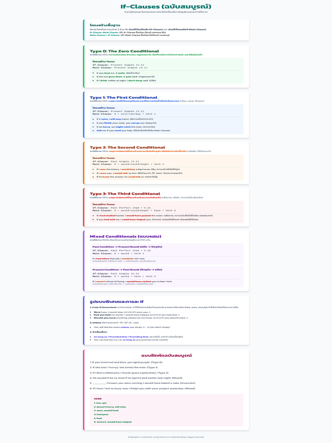This screenshot has height=443, width=332.
Task: Click the example 'If I weren't afraid of flying…'
Action: (132, 281)
